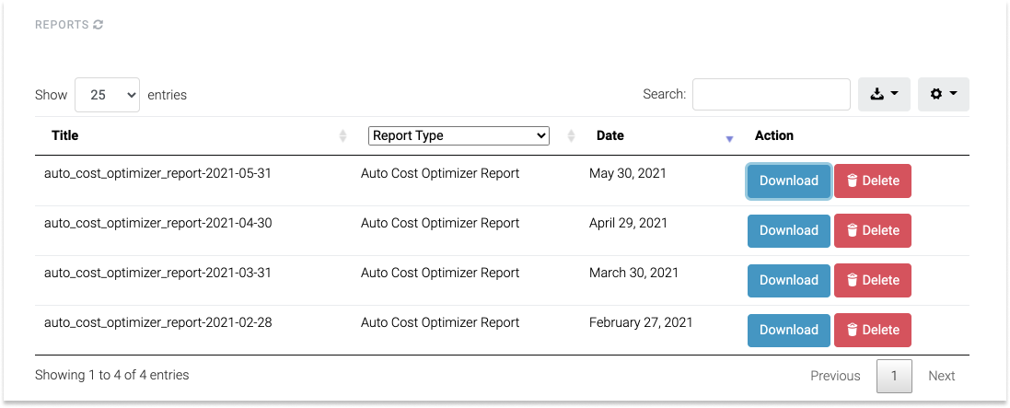Delete the 2021-05-31 report
1010x408 pixels.
872,181
